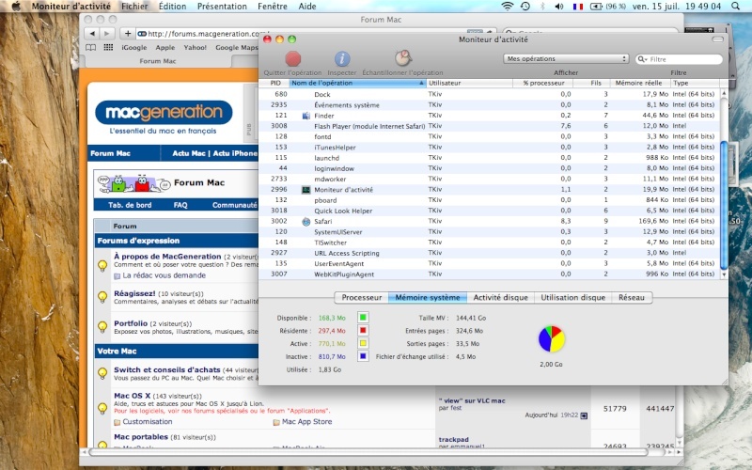
Task: Open the Aide menu
Action: (x=307, y=7)
